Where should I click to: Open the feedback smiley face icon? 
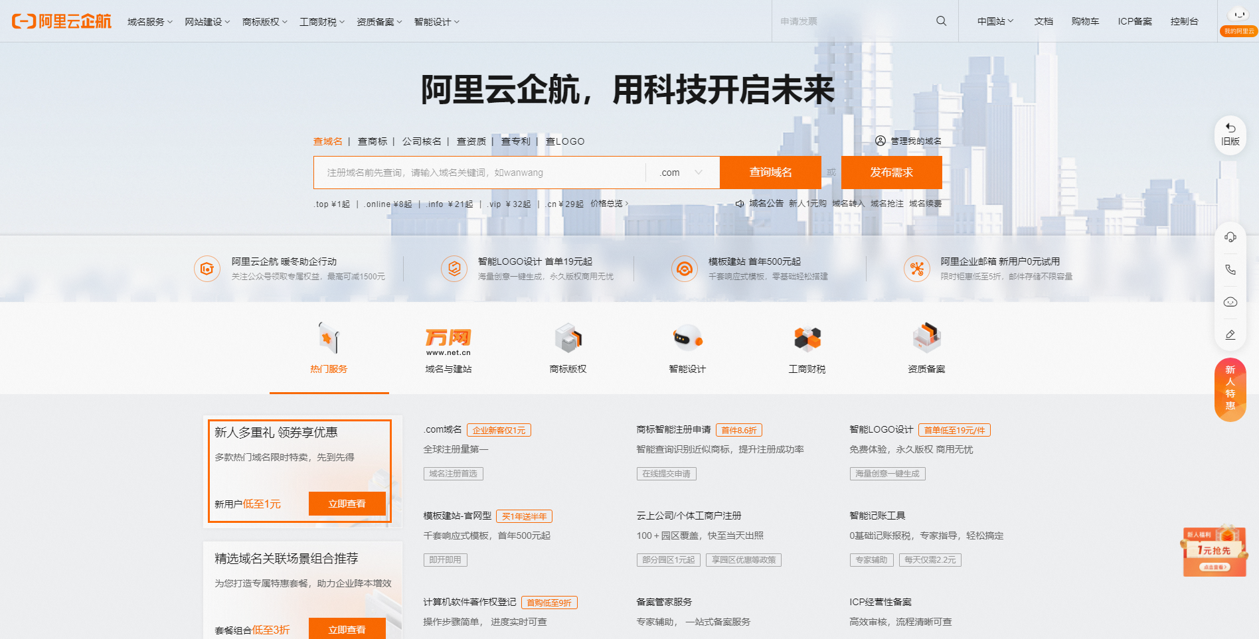pyautogui.click(x=1230, y=302)
